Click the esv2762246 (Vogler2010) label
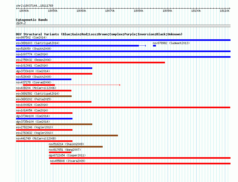The width and height of the screenshot is (238, 182). point(34,127)
